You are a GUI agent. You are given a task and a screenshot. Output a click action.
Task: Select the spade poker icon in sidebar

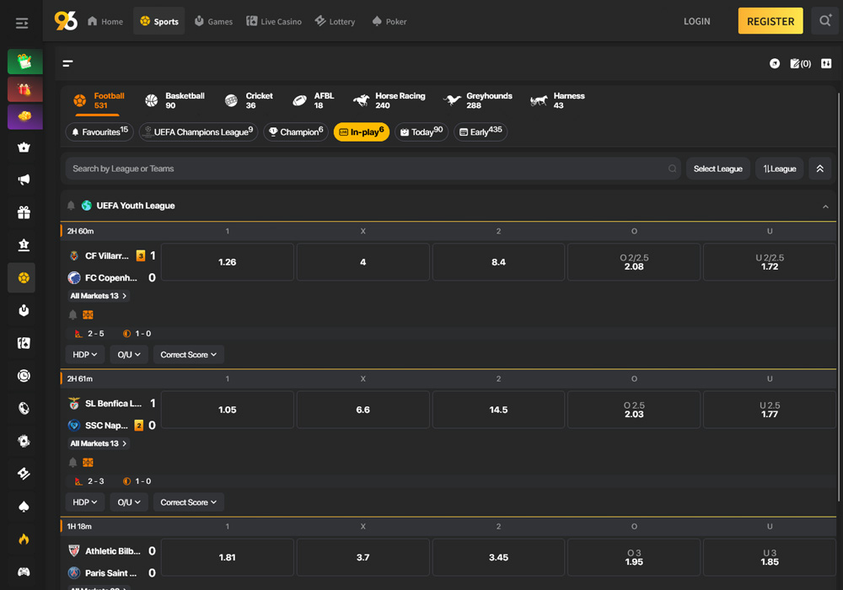tap(24, 507)
